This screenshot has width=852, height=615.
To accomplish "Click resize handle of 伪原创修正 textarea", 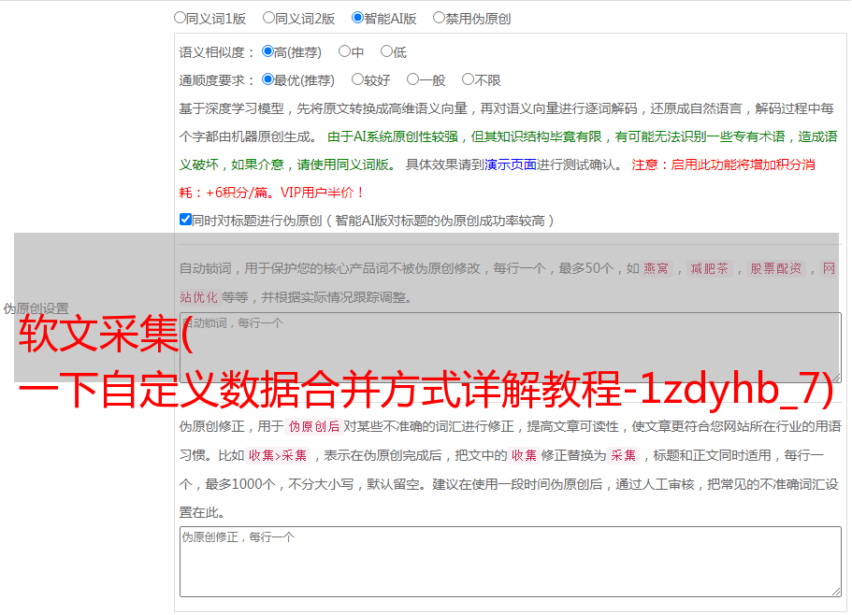I will click(x=836, y=591).
